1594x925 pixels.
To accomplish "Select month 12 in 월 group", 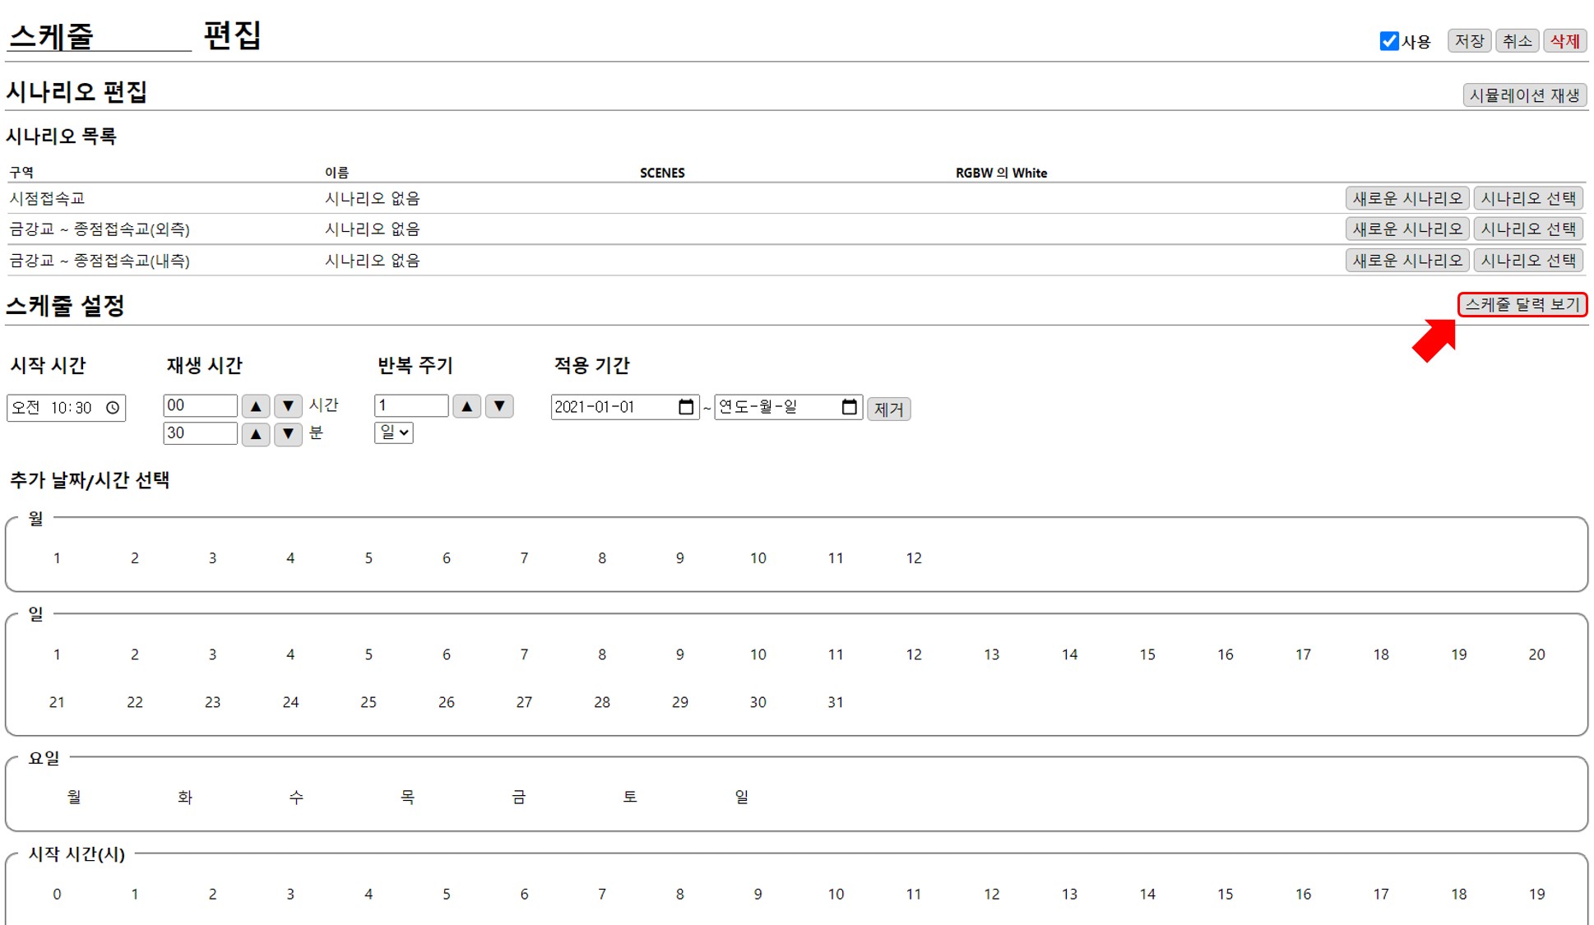I will 914,558.
